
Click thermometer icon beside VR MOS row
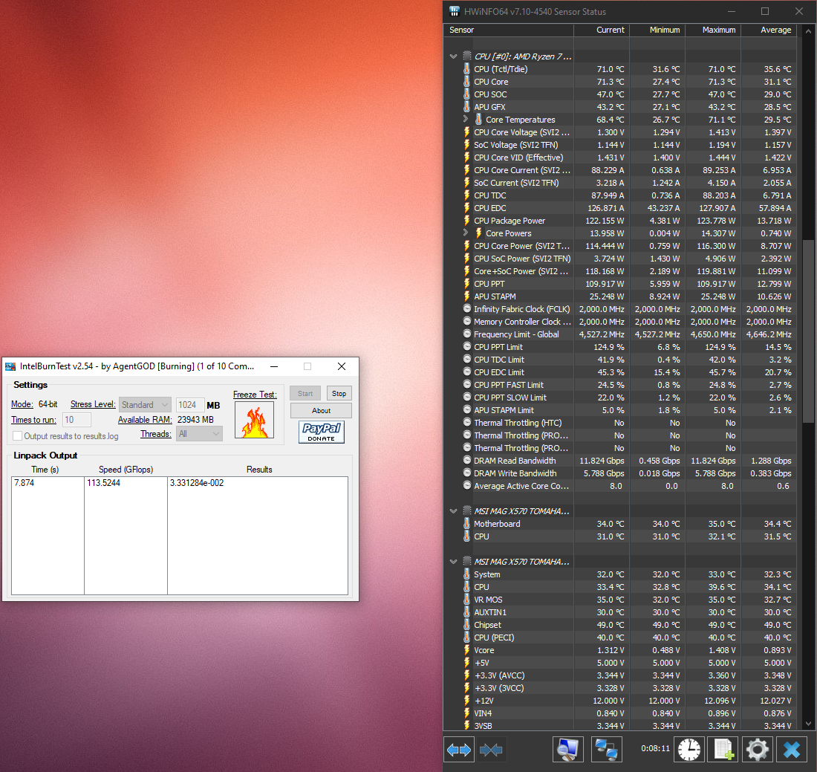(x=467, y=600)
